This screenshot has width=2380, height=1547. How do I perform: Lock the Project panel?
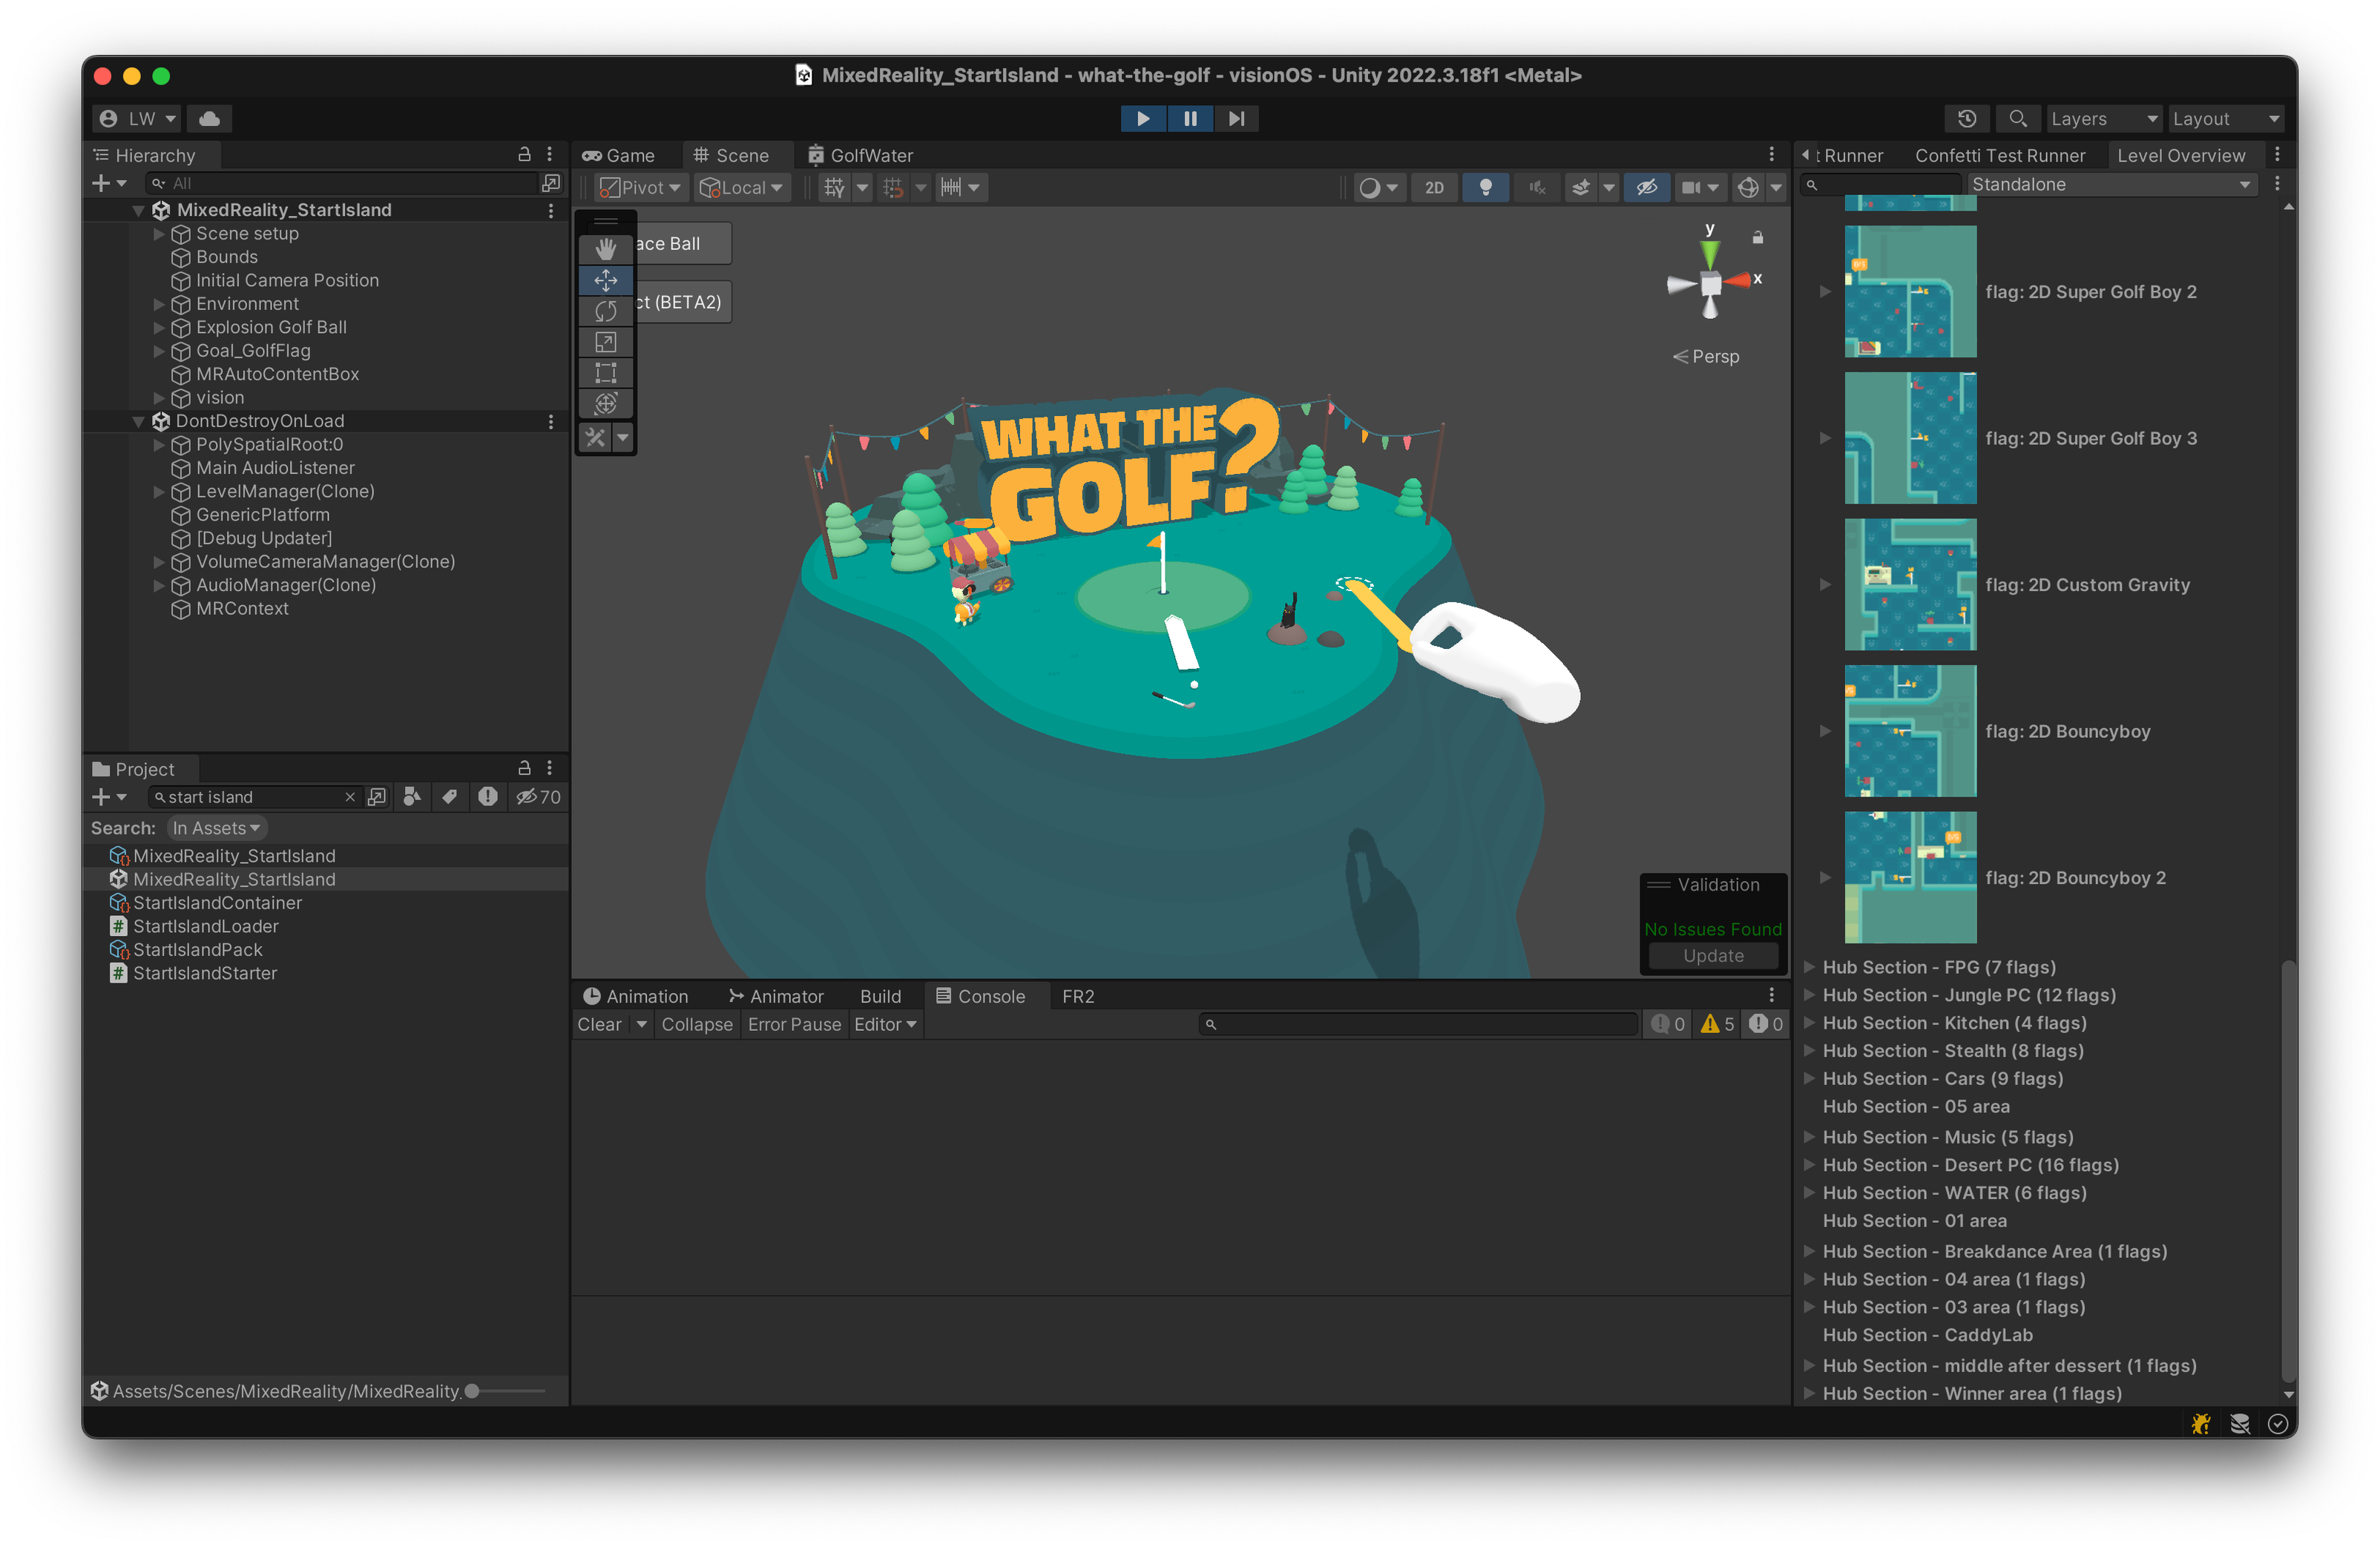click(x=524, y=768)
